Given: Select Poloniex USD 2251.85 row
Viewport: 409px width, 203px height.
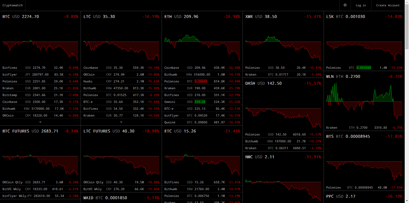Looking at the screenshot, I should pos(40,81).
